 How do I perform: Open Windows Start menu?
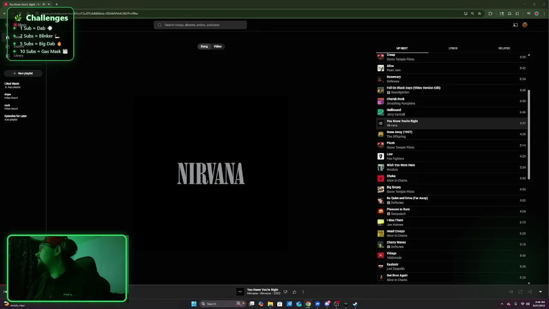pyautogui.click(x=194, y=304)
